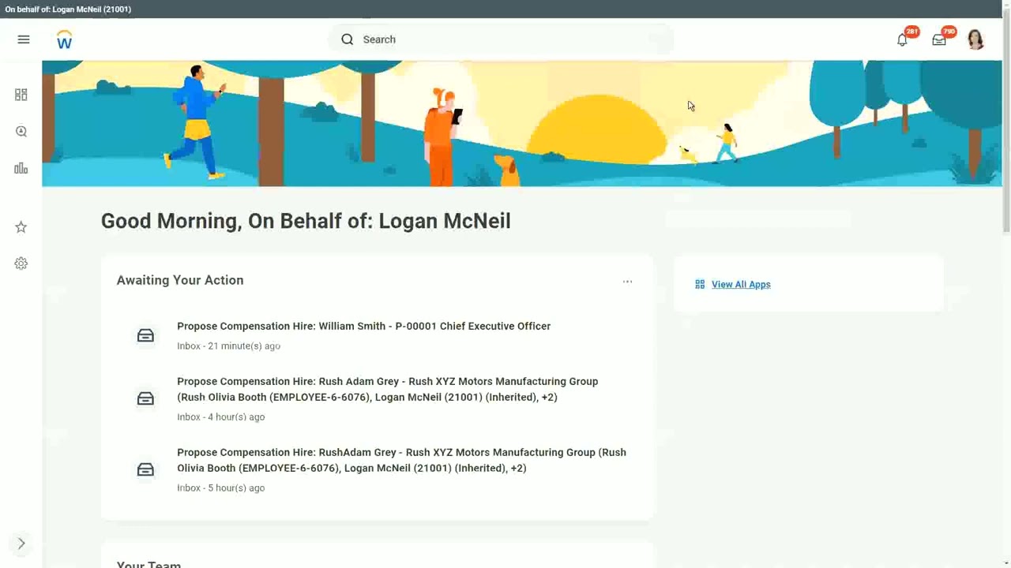
Task: Open the hamburger global navigation menu
Action: tap(24, 39)
